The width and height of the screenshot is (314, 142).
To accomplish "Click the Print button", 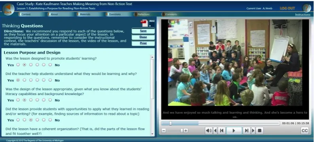I will tap(143, 43).
